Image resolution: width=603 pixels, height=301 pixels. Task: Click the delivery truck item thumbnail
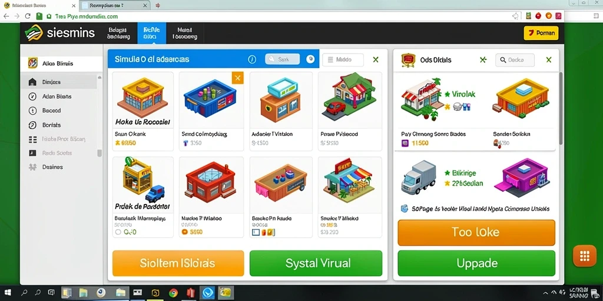point(419,178)
